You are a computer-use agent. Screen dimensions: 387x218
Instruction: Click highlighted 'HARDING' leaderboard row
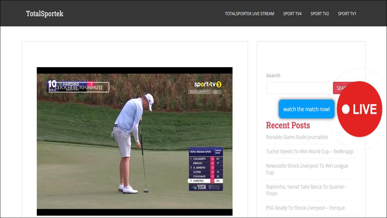coord(206,181)
